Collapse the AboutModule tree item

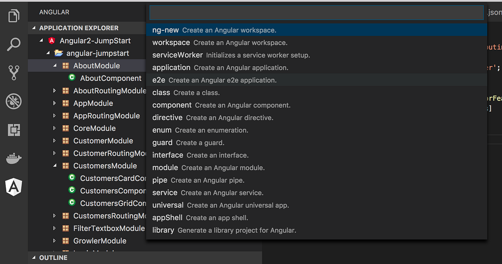point(54,66)
